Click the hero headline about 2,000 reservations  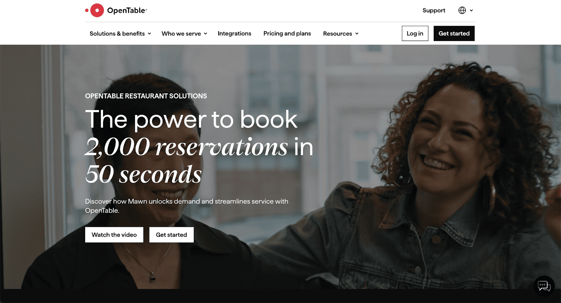[x=199, y=146]
